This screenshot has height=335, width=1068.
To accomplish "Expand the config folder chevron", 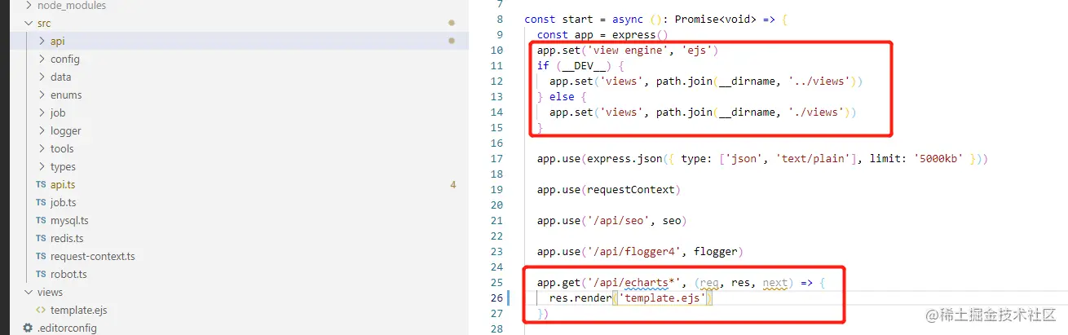I will click(42, 59).
